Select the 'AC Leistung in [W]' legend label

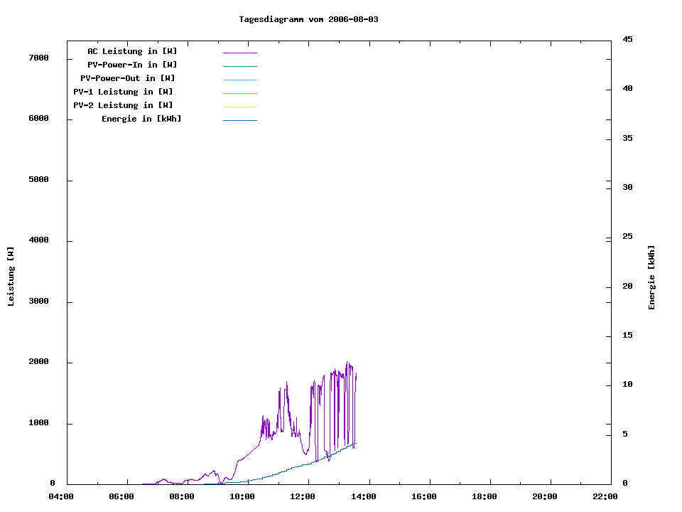(132, 51)
